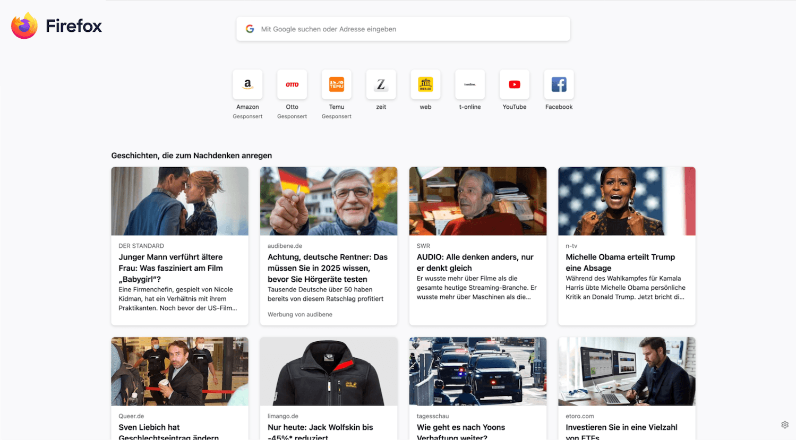Open 'Investieren Sie in eine Vielzahl' headline
The height and width of the screenshot is (440, 796).
coord(621,433)
